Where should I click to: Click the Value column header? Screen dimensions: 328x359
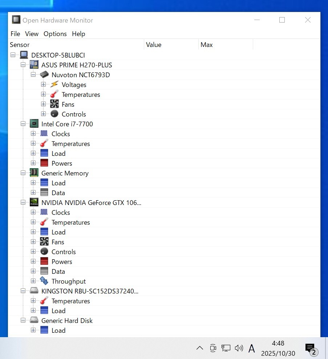click(171, 45)
